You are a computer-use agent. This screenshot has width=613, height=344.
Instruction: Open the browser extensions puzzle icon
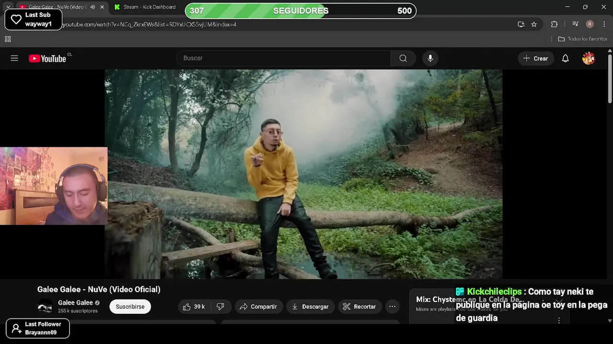click(554, 24)
